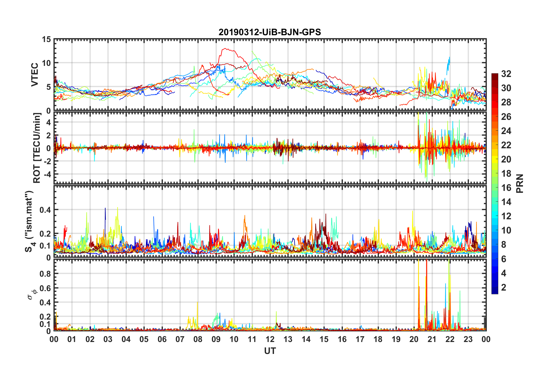Click sigma phi axis tick 0.6

(45, 288)
